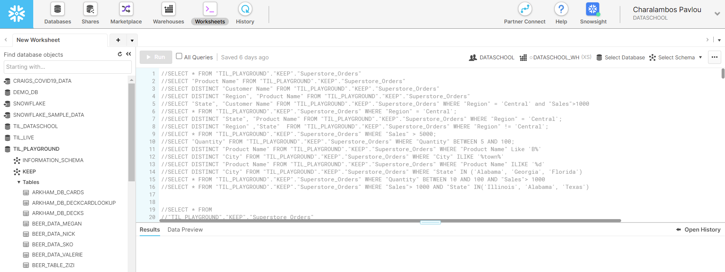The image size is (725, 272).
Task: Select the ARKHAM_DB_DECKCARDLOOKUP table
Action: [x=74, y=203]
